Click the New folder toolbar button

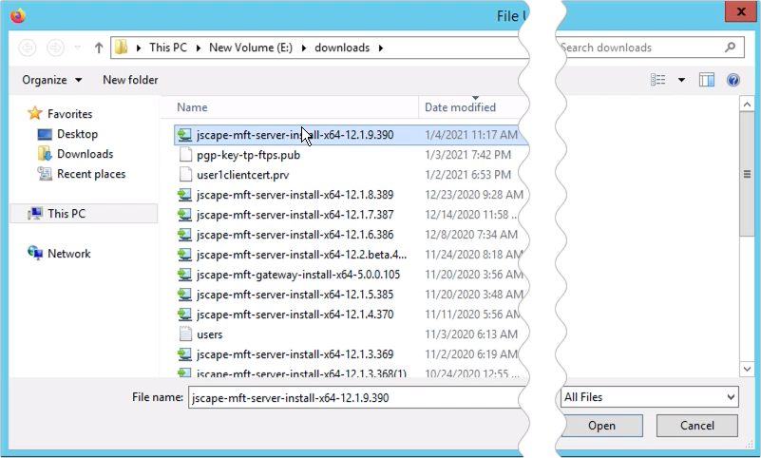pos(130,80)
